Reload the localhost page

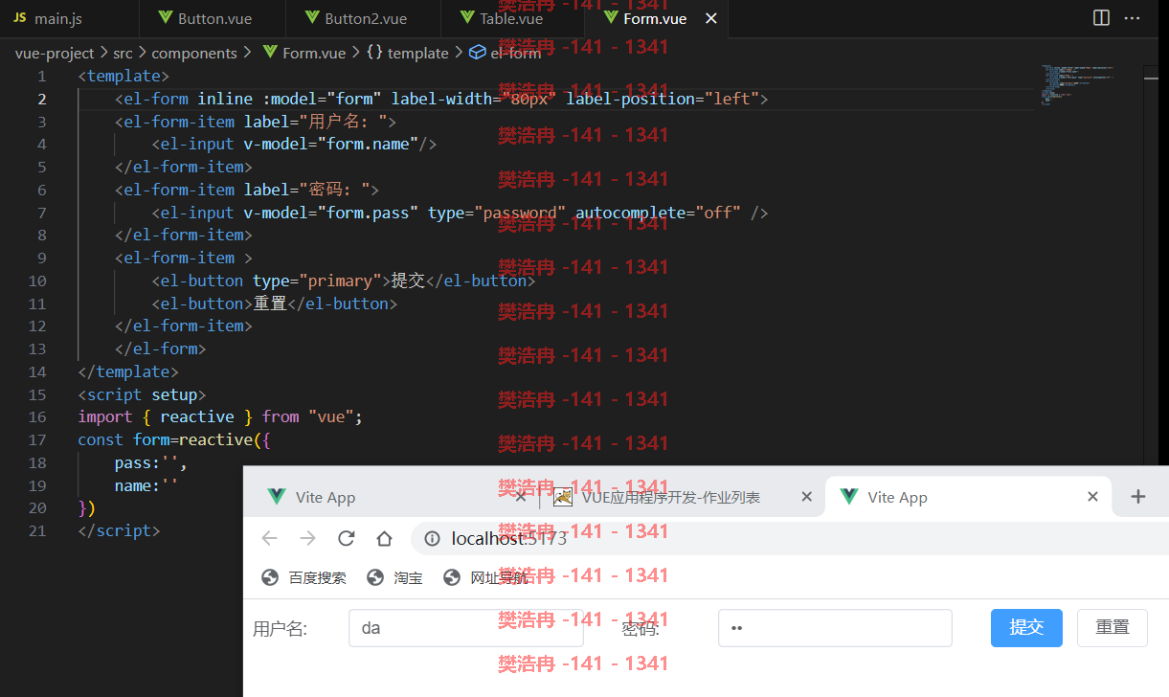click(346, 538)
